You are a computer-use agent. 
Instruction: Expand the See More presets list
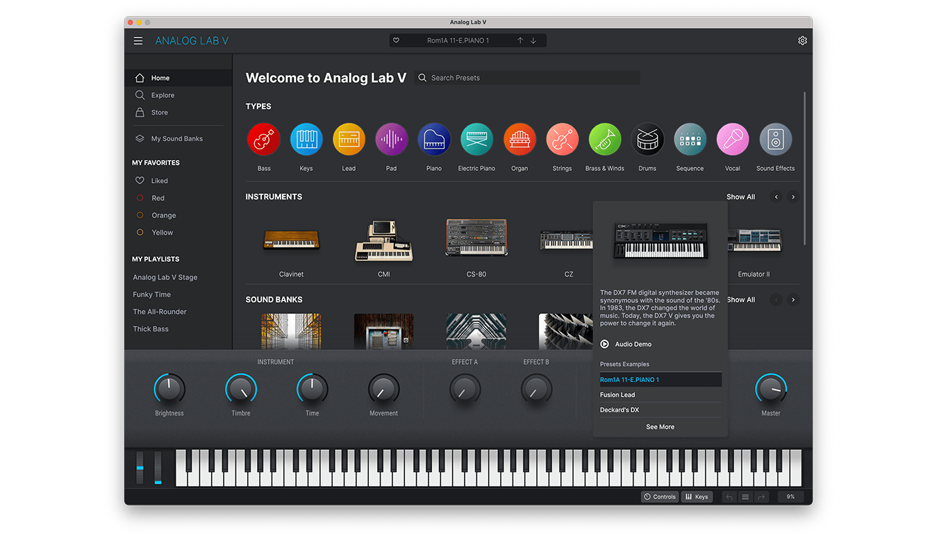coord(660,427)
